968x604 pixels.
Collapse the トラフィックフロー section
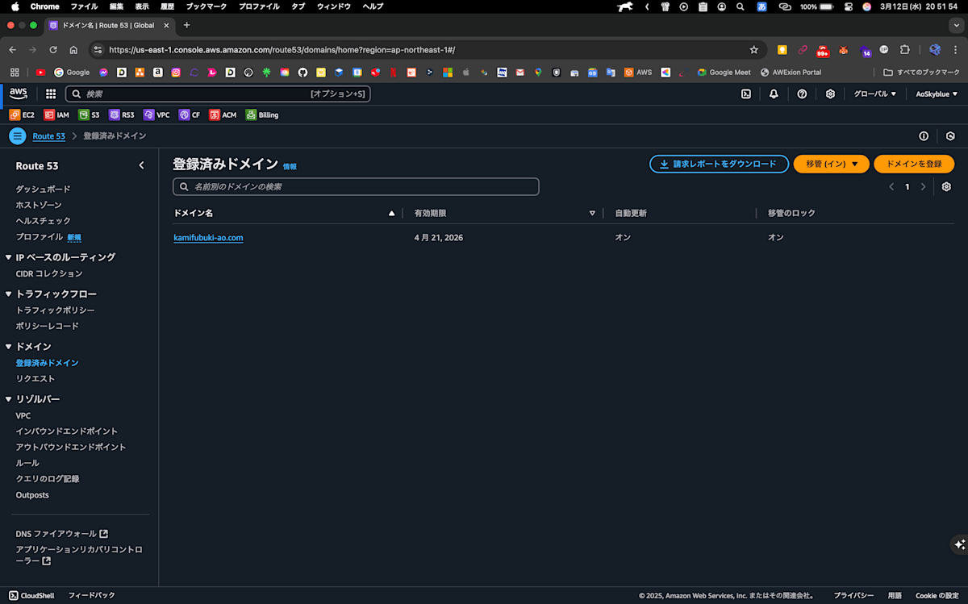point(8,294)
